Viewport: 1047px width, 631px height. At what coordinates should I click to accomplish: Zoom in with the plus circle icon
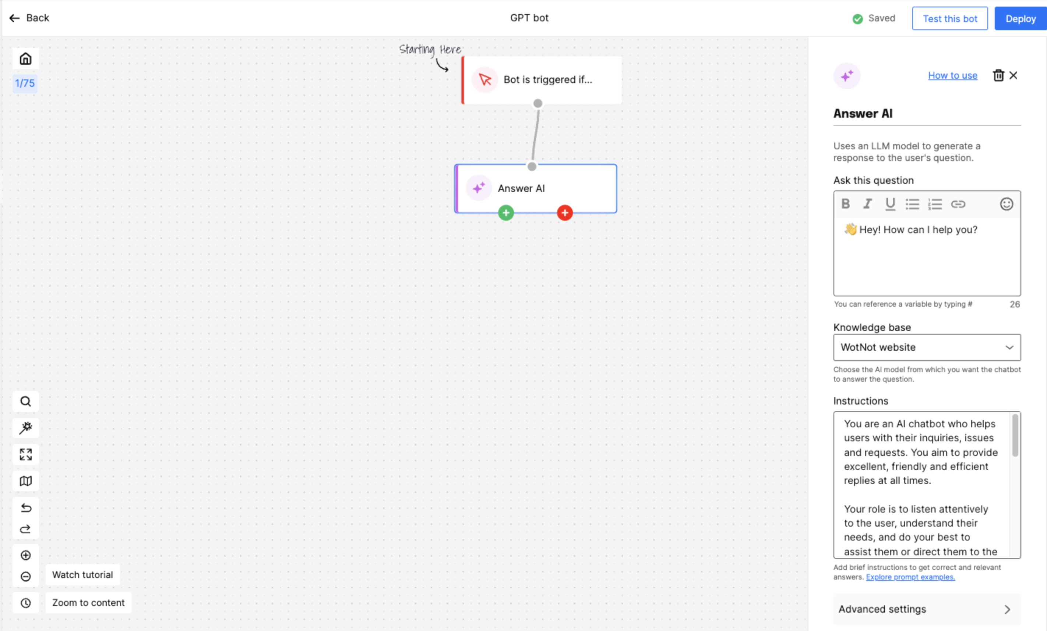tap(25, 555)
